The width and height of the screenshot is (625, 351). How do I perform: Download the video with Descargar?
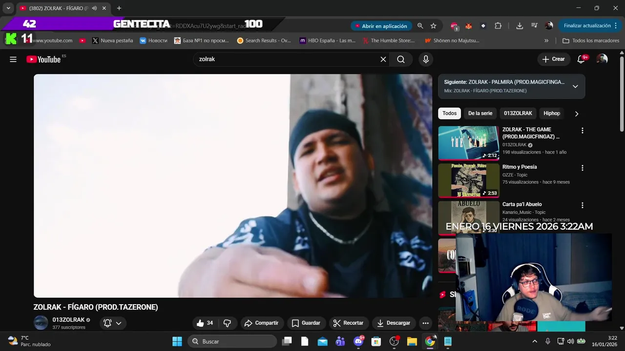click(394, 323)
